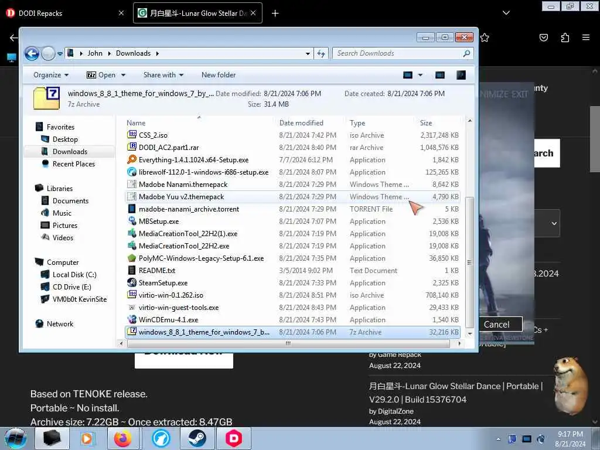Click the Cancel button behind Explorer
600x450 pixels.
pos(496,325)
